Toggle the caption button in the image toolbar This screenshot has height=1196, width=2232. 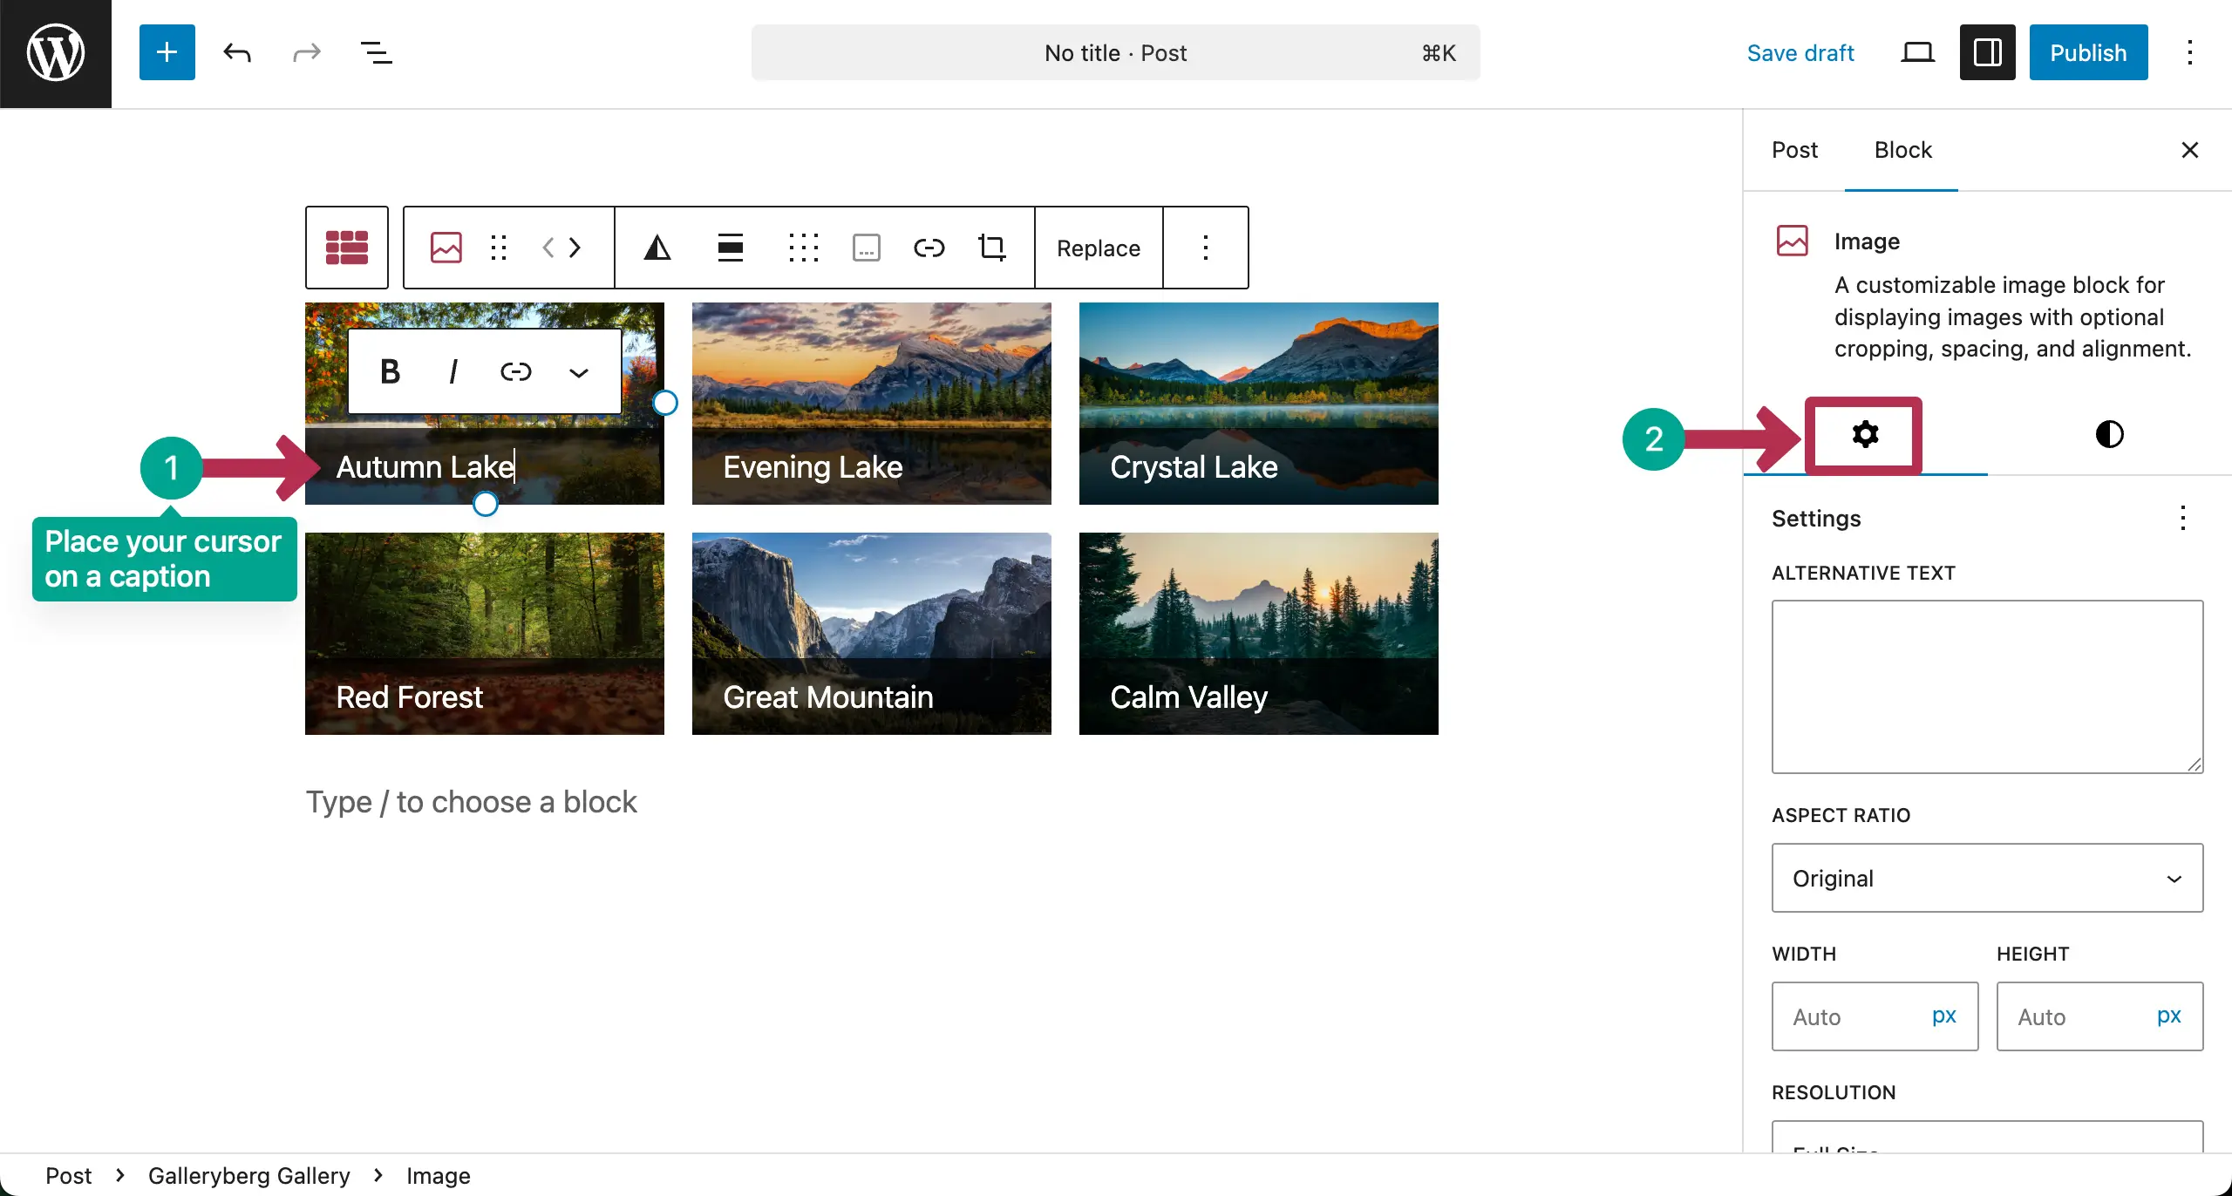pos(866,248)
